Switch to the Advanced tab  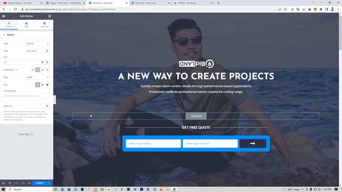point(44,25)
